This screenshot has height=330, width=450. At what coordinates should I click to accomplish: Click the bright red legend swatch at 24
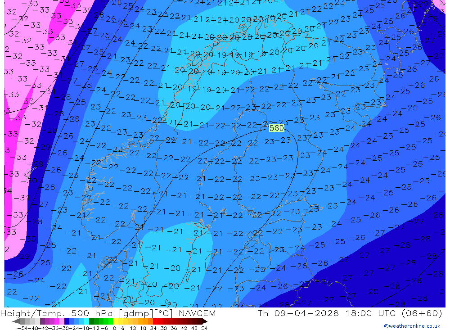click(x=155, y=321)
